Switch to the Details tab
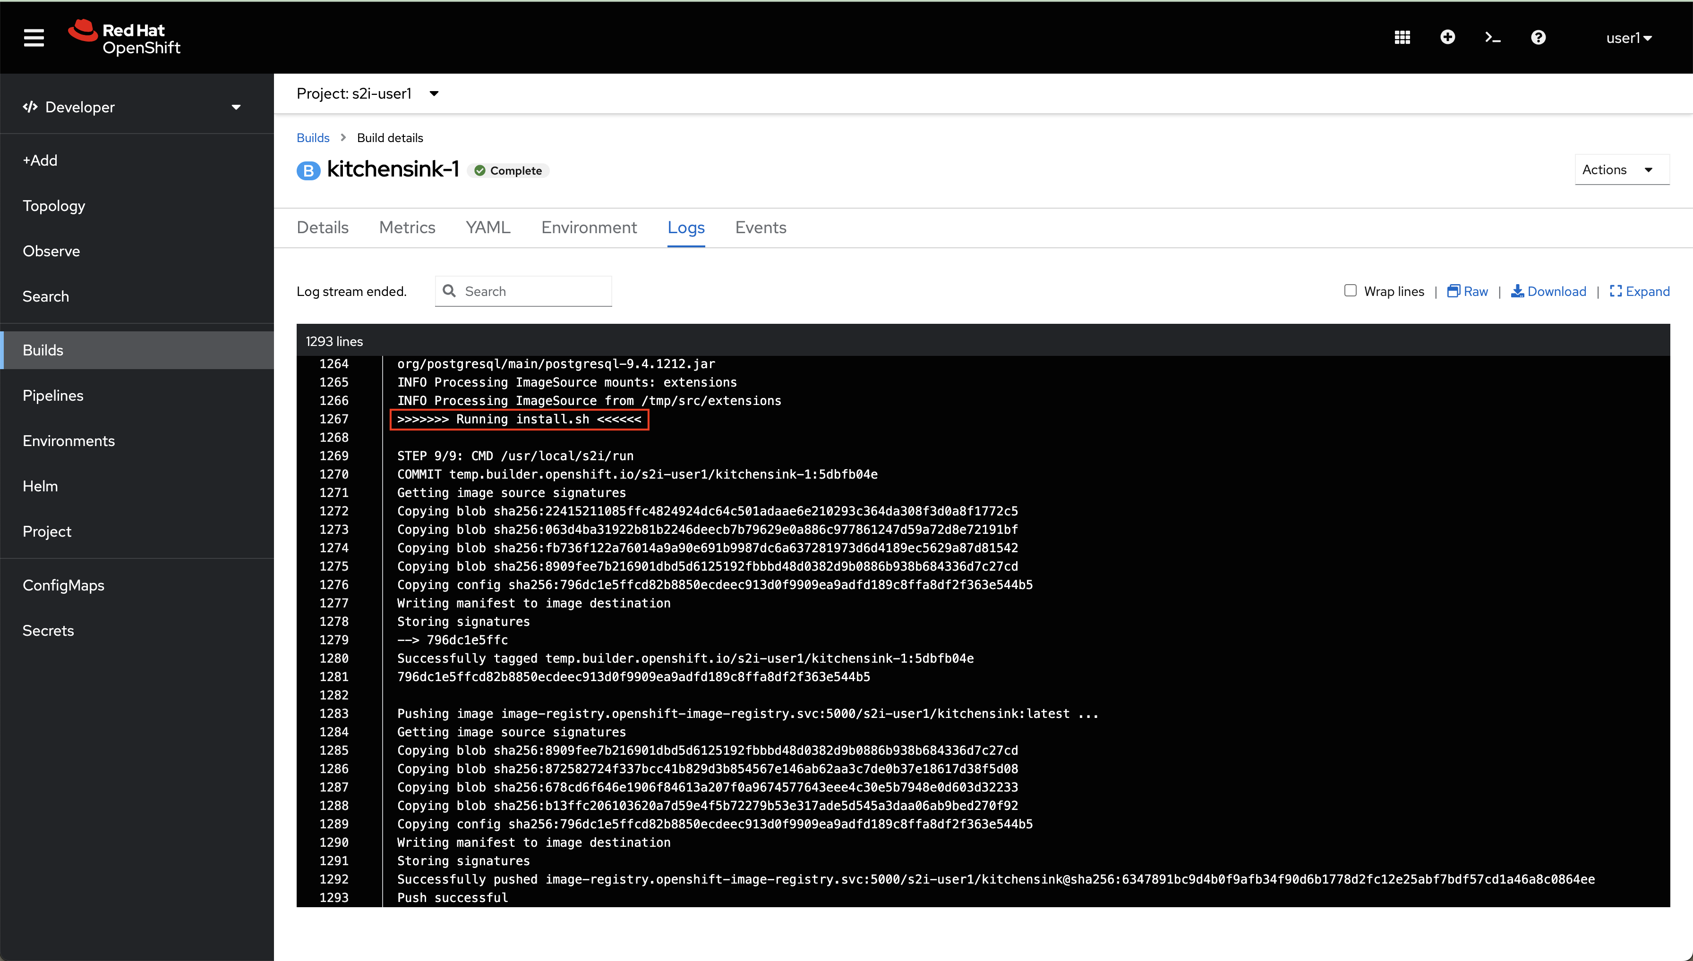The image size is (1693, 961). point(323,227)
